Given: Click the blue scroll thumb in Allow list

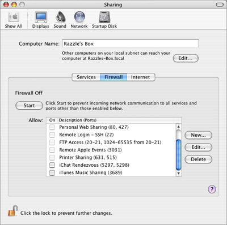Looking at the screenshot, I should pyautogui.click(x=178, y=154).
